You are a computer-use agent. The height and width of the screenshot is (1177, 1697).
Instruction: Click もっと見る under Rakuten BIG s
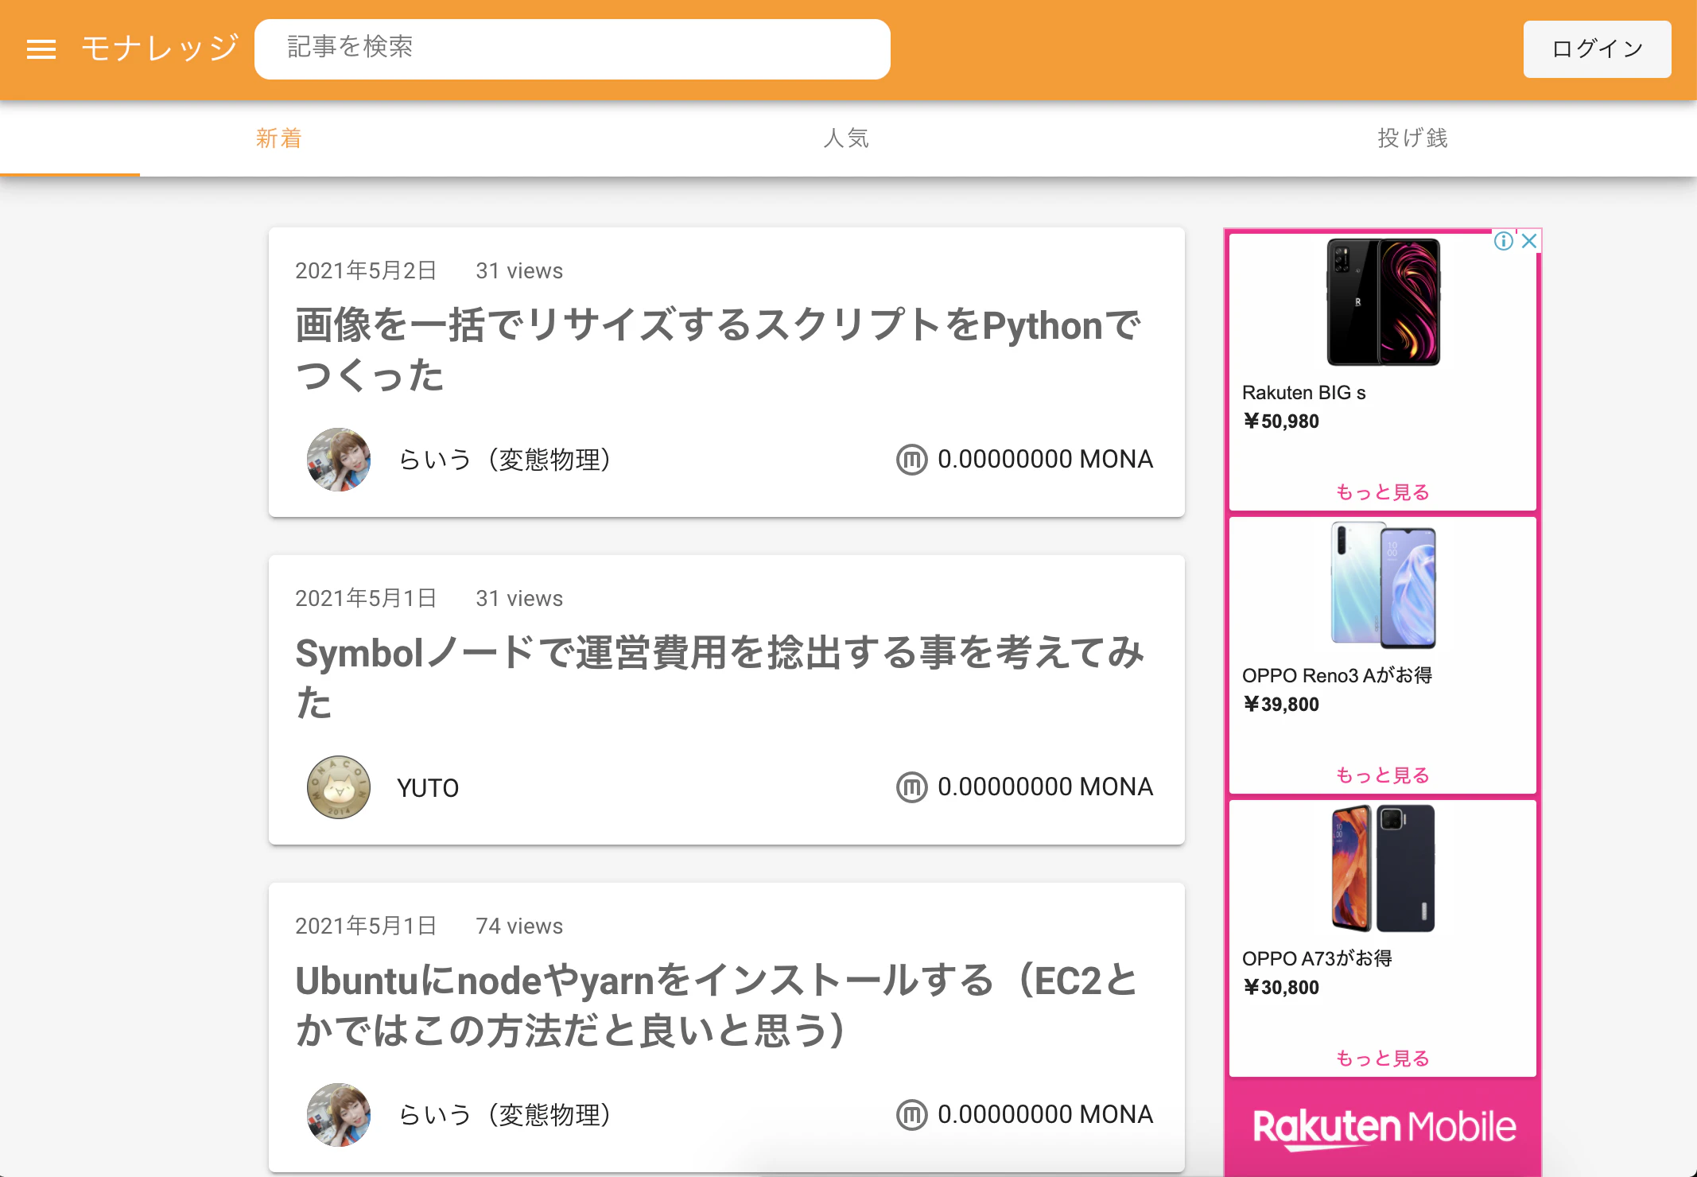[x=1382, y=492]
